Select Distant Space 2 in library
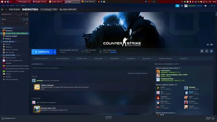The image size is (217, 122). click(11, 58)
